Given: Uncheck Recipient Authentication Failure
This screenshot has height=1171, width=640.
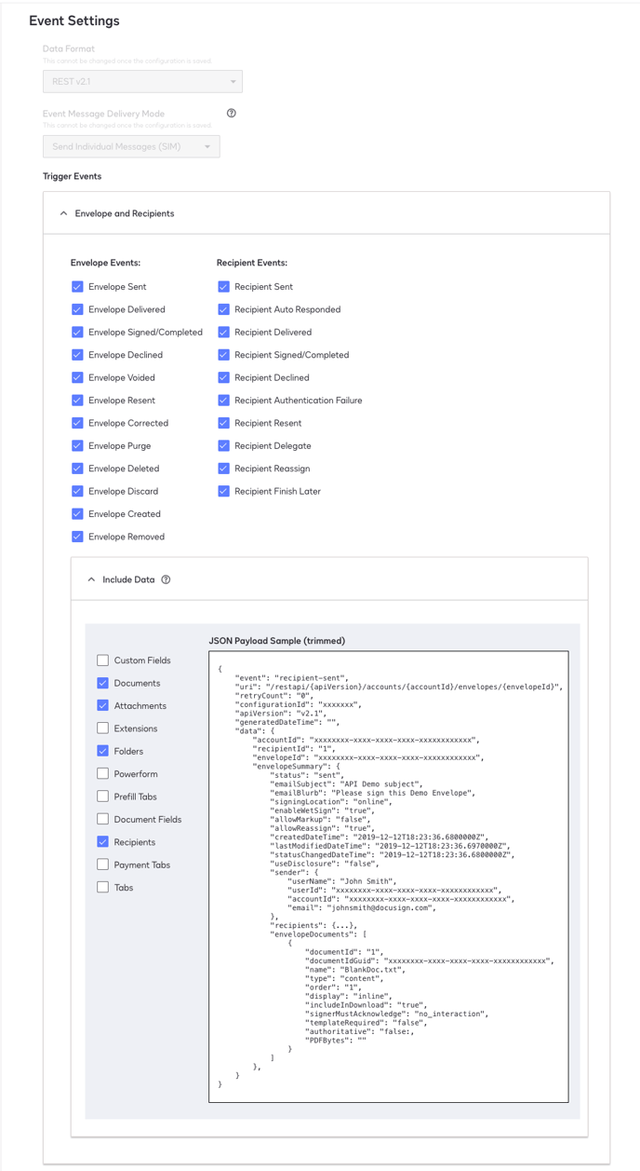Looking at the screenshot, I should click(223, 401).
